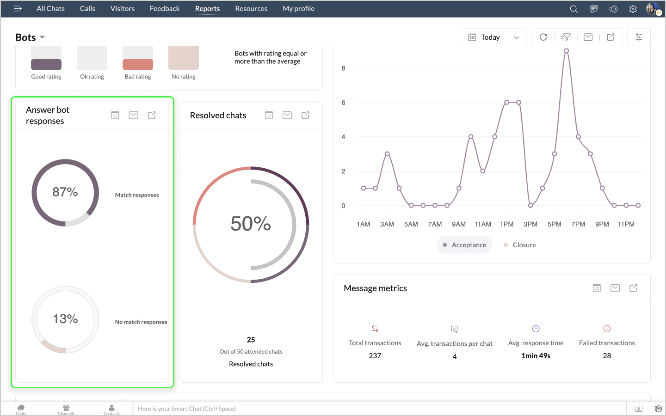This screenshot has height=416, width=666.
Task: Open settings gear in top bar
Action: point(633,9)
